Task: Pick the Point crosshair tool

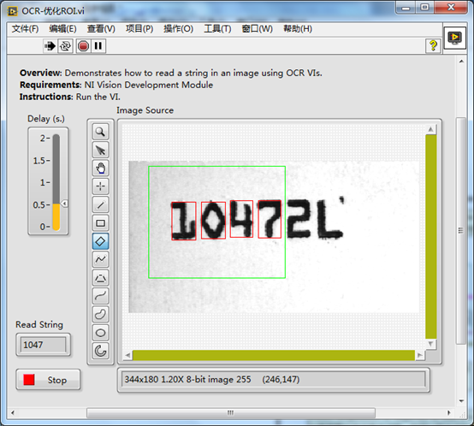Action: pos(100,186)
